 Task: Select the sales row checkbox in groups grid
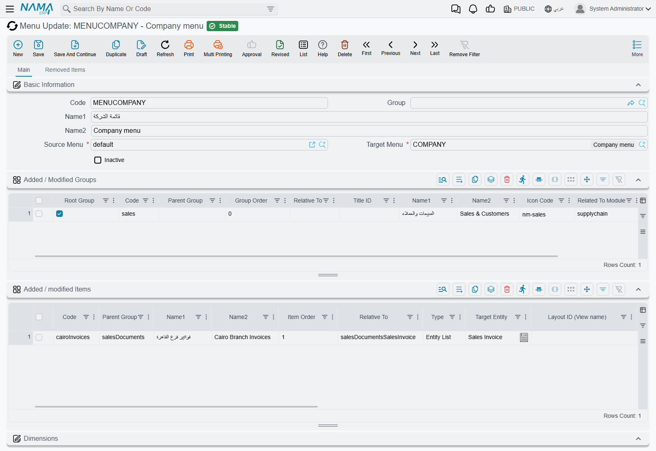39,214
